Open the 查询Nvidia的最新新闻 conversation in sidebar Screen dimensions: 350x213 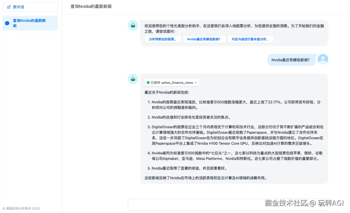coord(30,23)
